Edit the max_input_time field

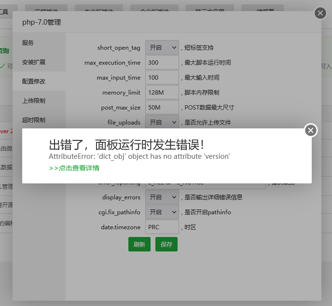(x=162, y=78)
